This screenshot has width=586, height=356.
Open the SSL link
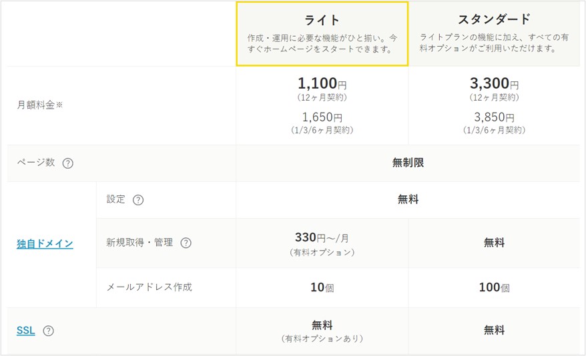tap(26, 330)
